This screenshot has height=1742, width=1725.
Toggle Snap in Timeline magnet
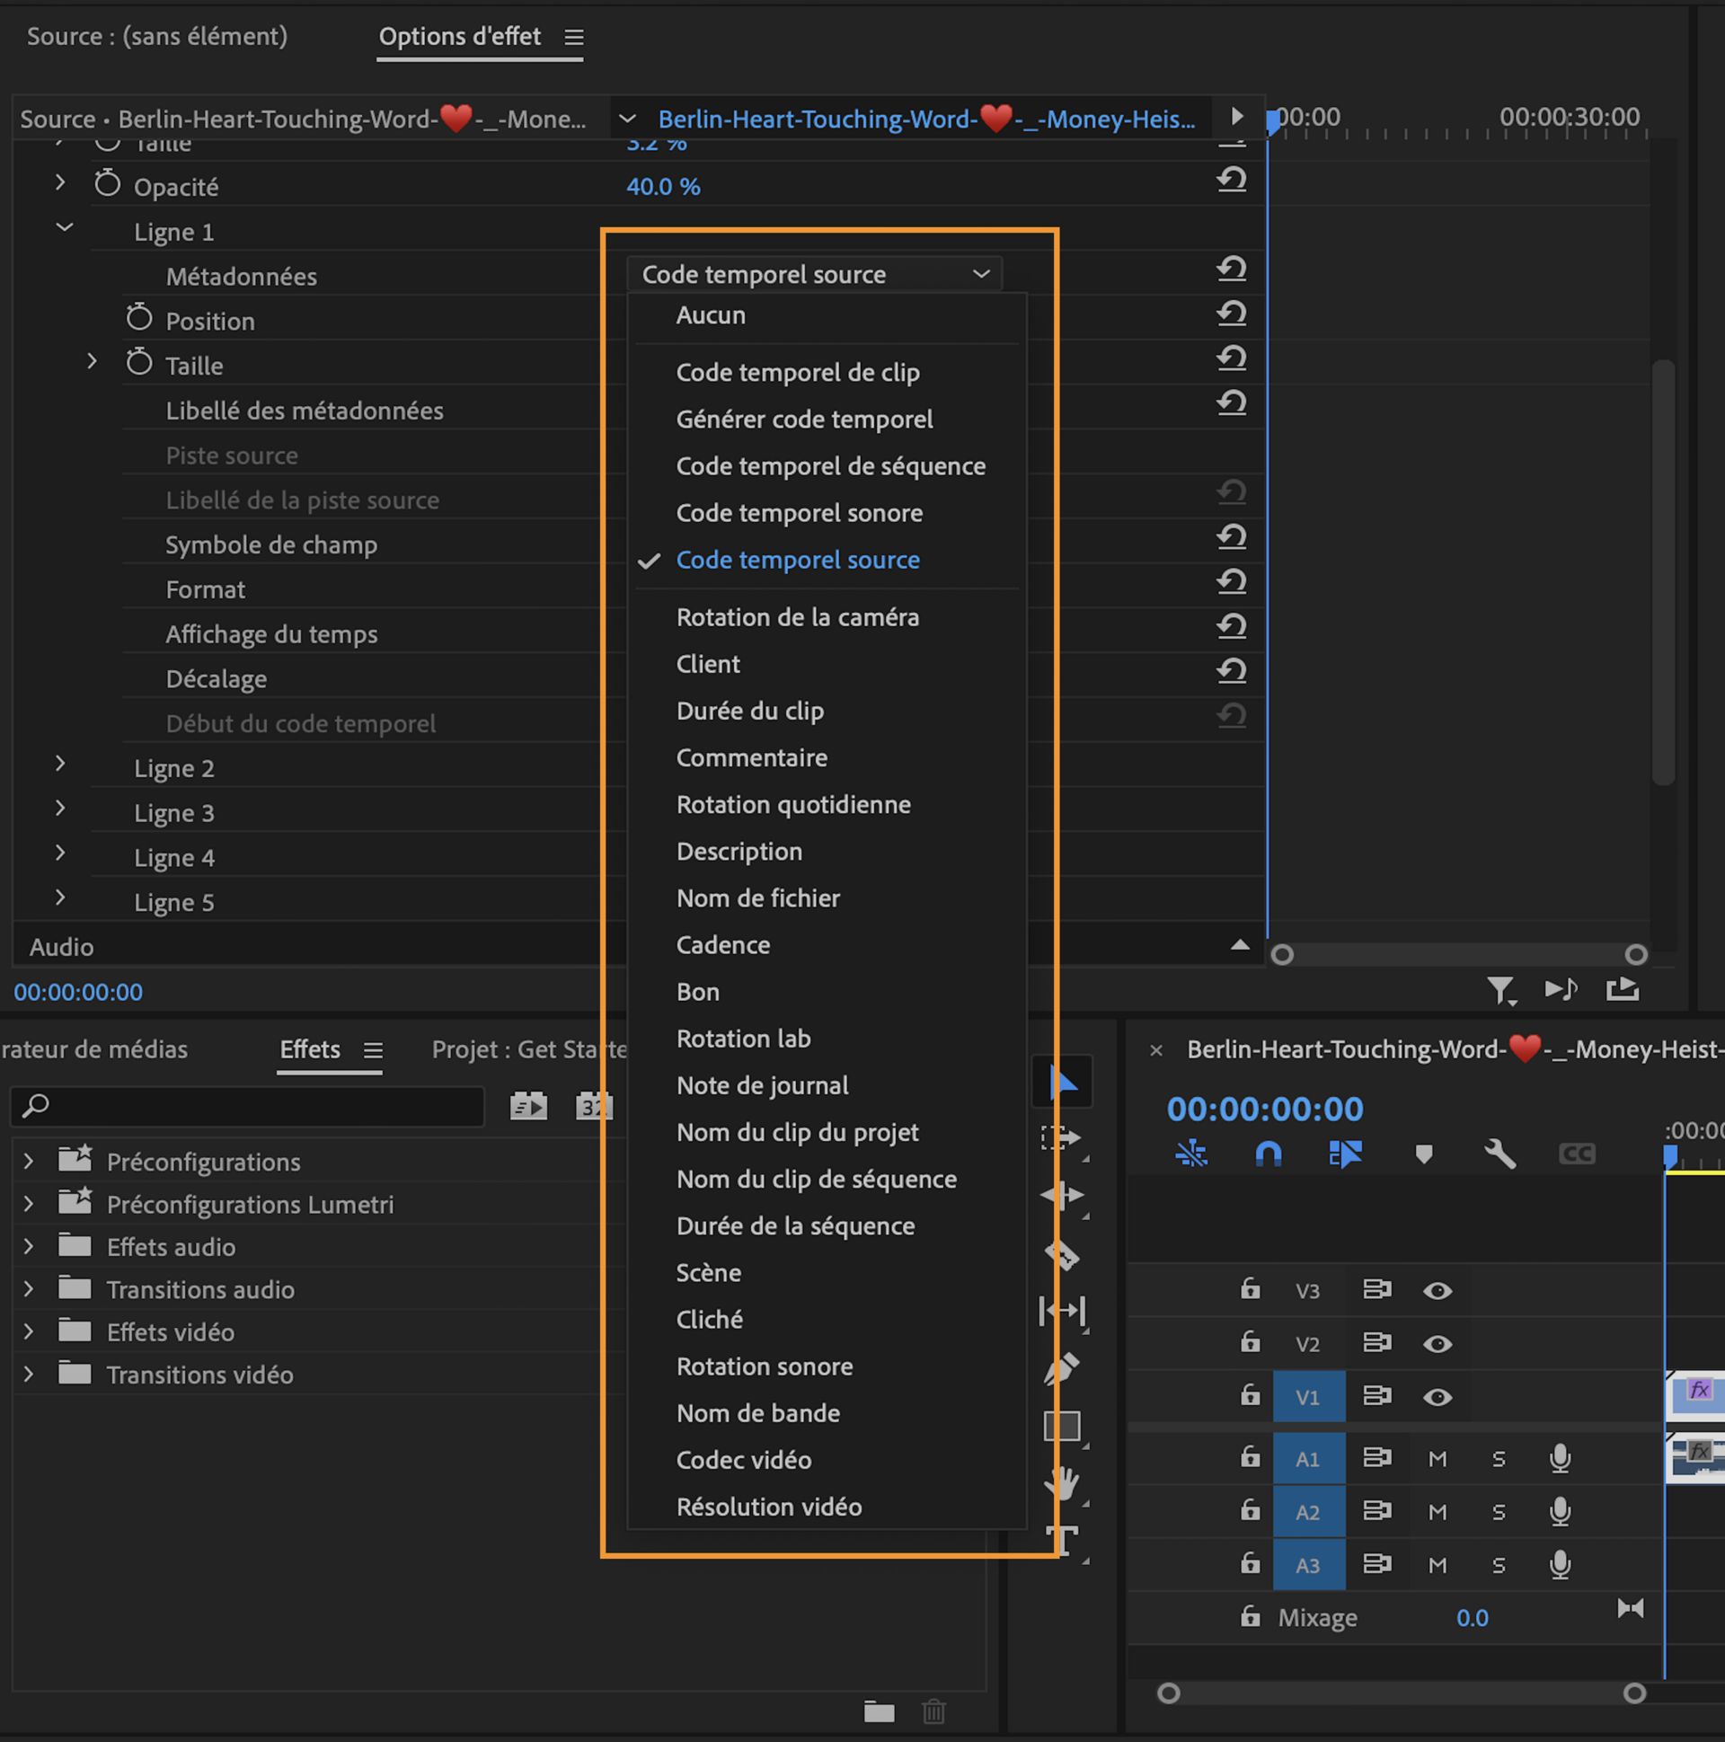point(1268,1154)
